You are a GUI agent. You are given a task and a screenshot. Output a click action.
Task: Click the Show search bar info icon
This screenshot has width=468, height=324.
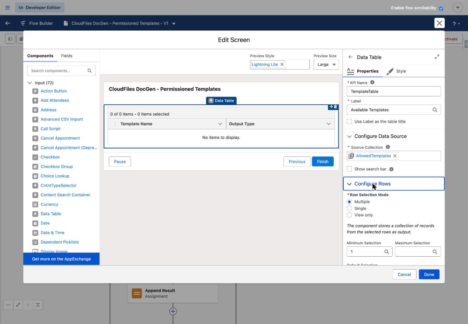point(391,169)
